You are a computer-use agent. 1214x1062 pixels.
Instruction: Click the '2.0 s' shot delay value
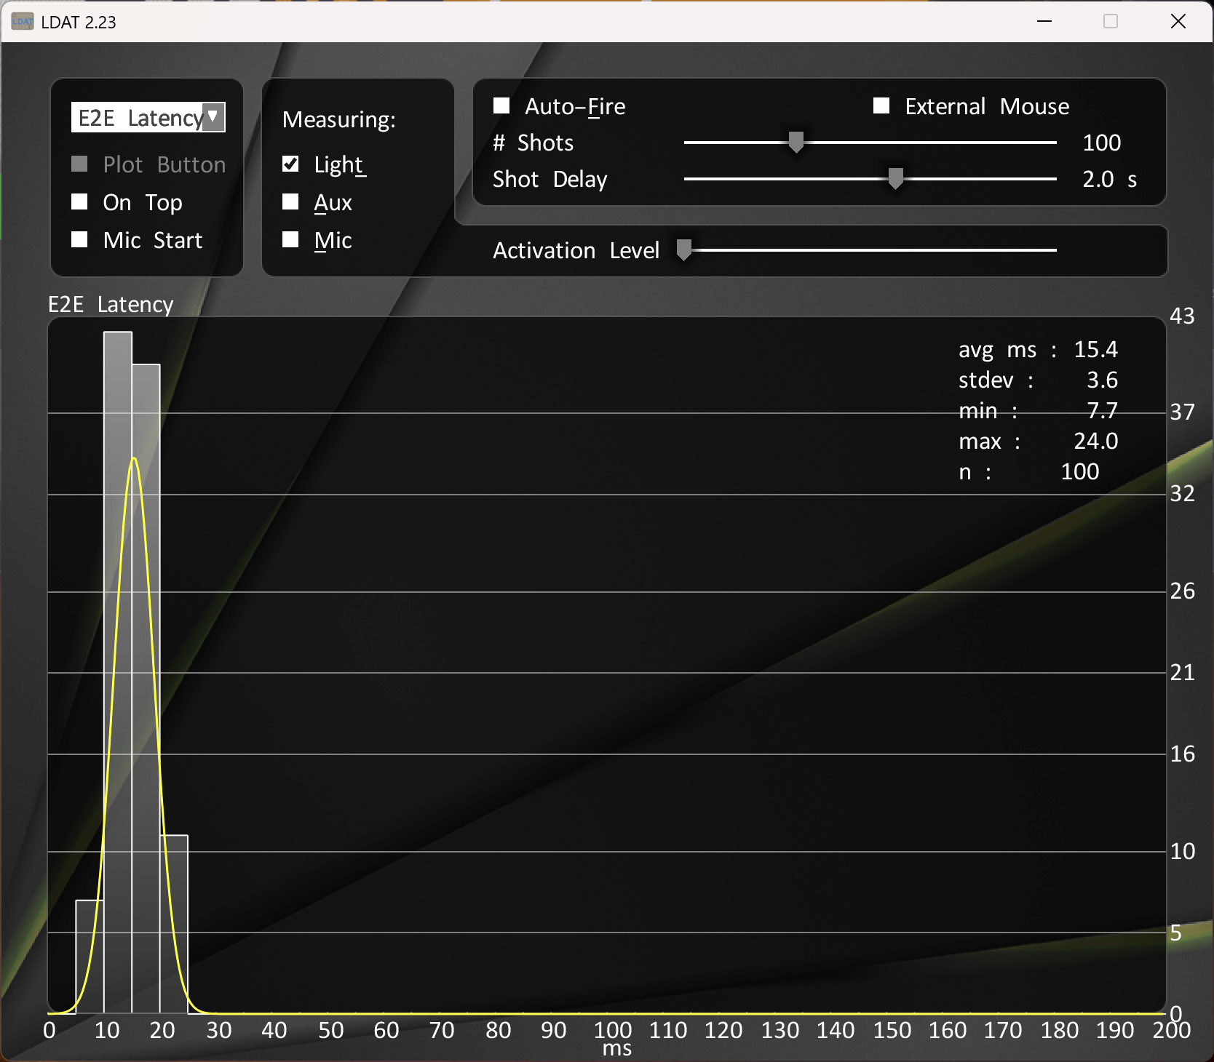click(1109, 179)
